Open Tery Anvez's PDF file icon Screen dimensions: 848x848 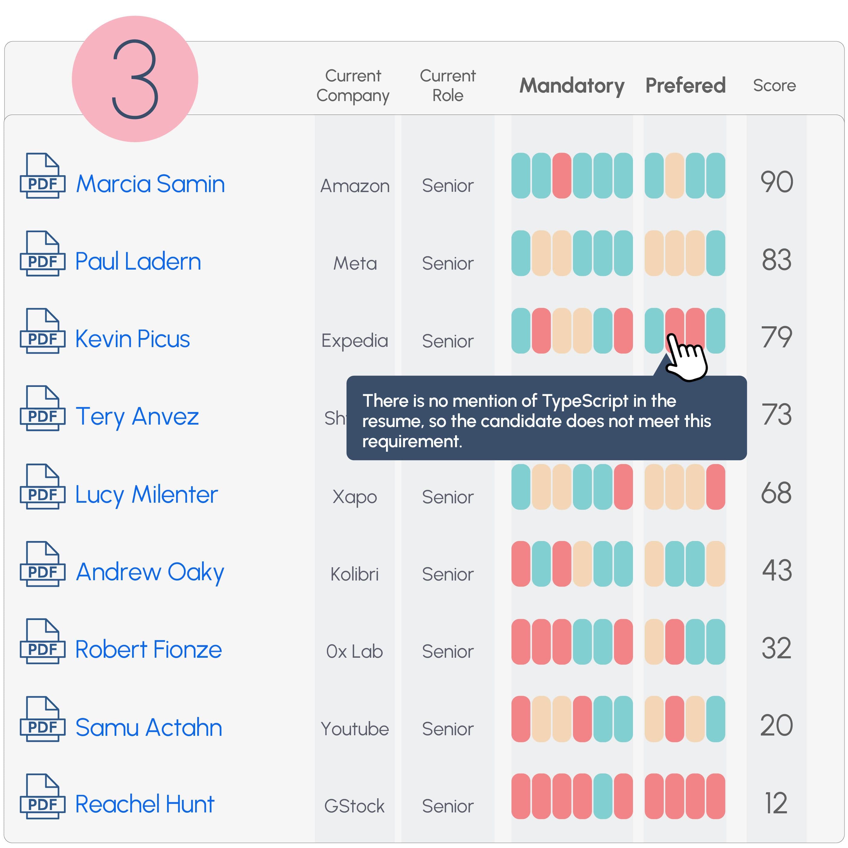point(42,408)
